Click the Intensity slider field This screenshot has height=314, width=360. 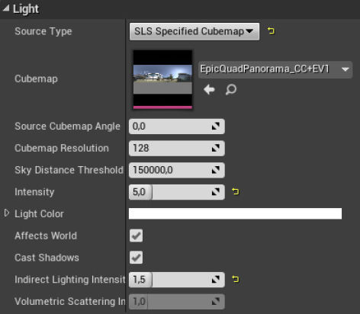pyautogui.click(x=177, y=192)
